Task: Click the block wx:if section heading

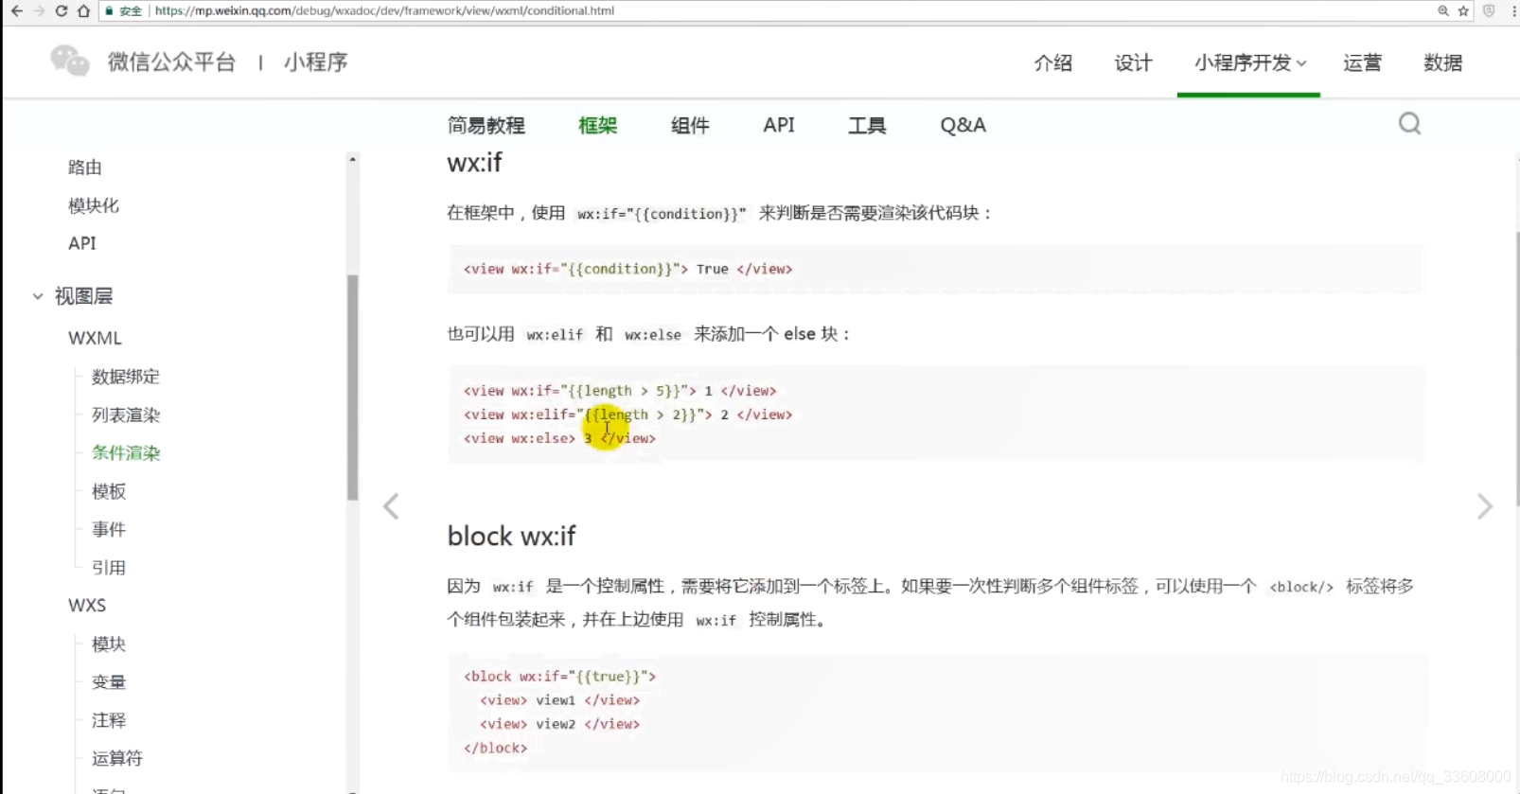Action: point(511,537)
